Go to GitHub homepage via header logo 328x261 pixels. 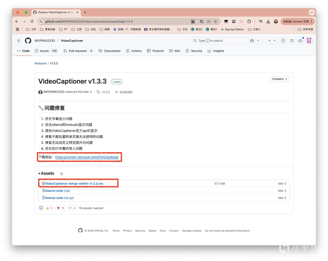[x=28, y=41]
